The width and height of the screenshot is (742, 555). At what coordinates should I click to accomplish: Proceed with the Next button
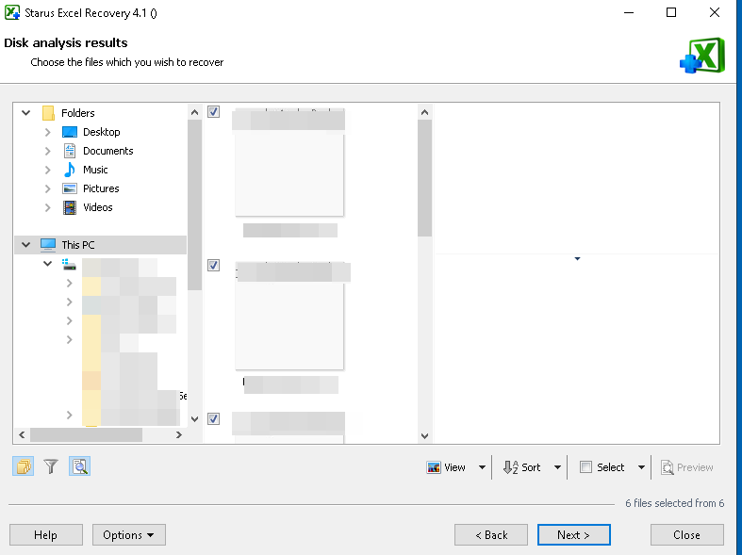(x=573, y=535)
